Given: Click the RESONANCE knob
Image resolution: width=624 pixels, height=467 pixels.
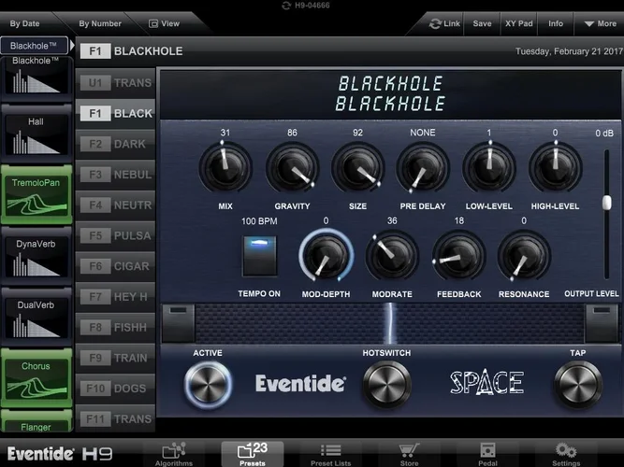Looking at the screenshot, I should 524,255.
